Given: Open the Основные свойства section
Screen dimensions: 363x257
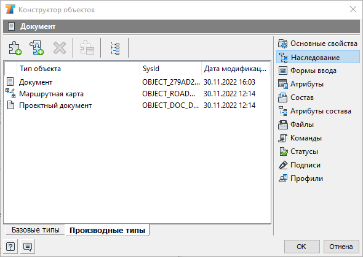Looking at the screenshot, I should (x=318, y=44).
